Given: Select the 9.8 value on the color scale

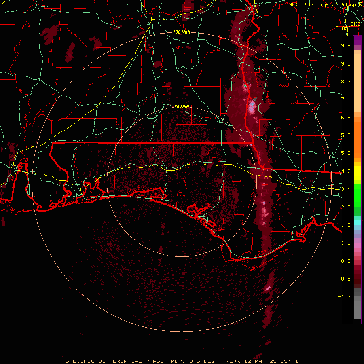Looking at the screenshot, I should tap(346, 45).
